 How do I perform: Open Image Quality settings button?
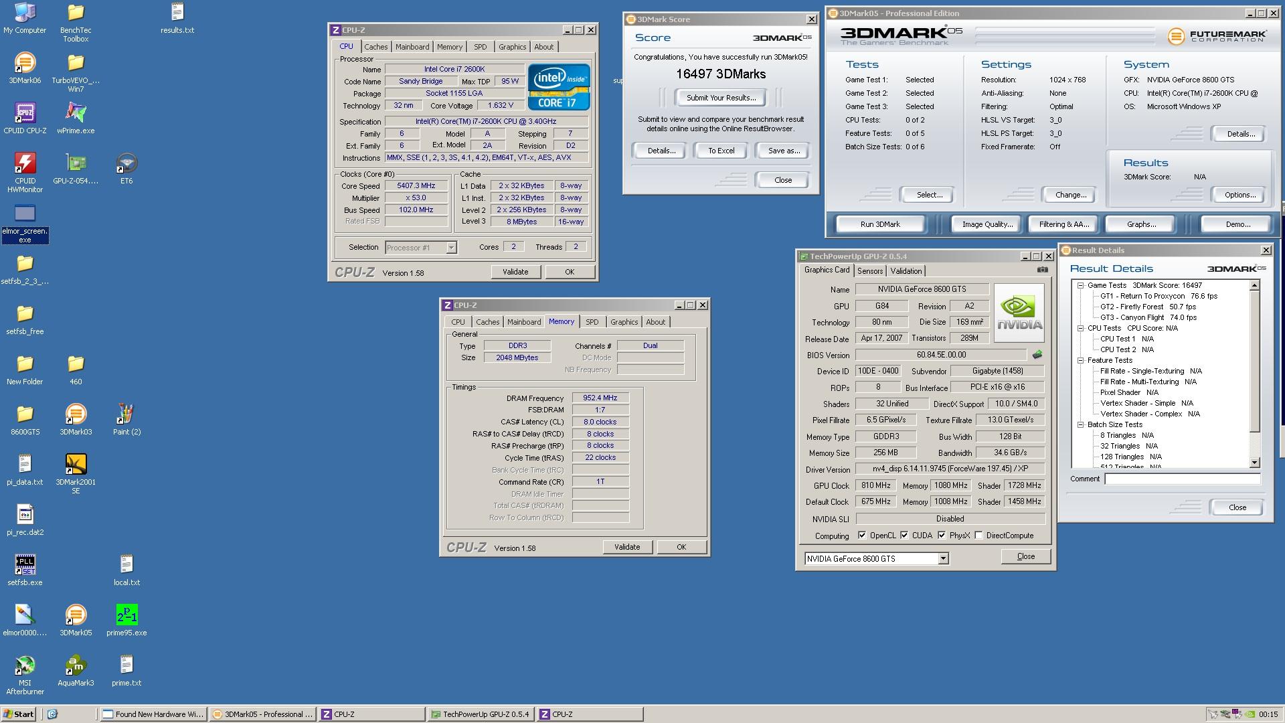pyautogui.click(x=987, y=224)
